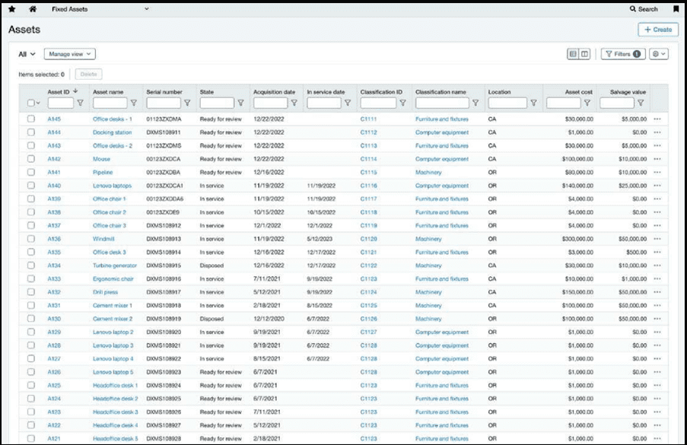Click filter icon for Location column

click(533, 103)
